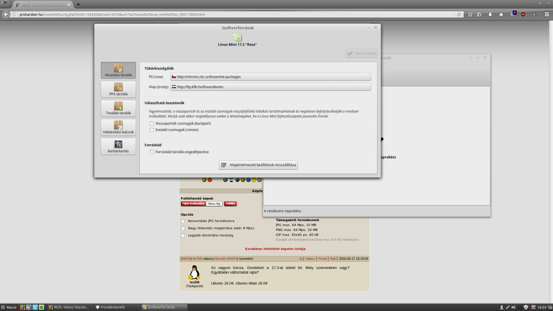Open the update manager shield tray icon
The height and width of the screenshot is (311, 553).
(x=526, y=307)
